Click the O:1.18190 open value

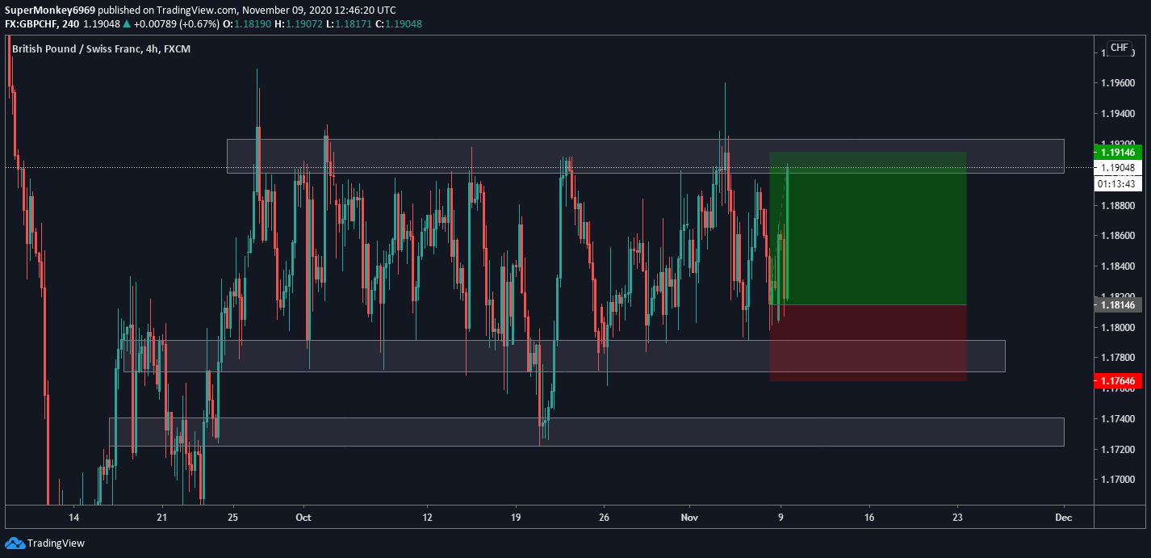[x=249, y=24]
